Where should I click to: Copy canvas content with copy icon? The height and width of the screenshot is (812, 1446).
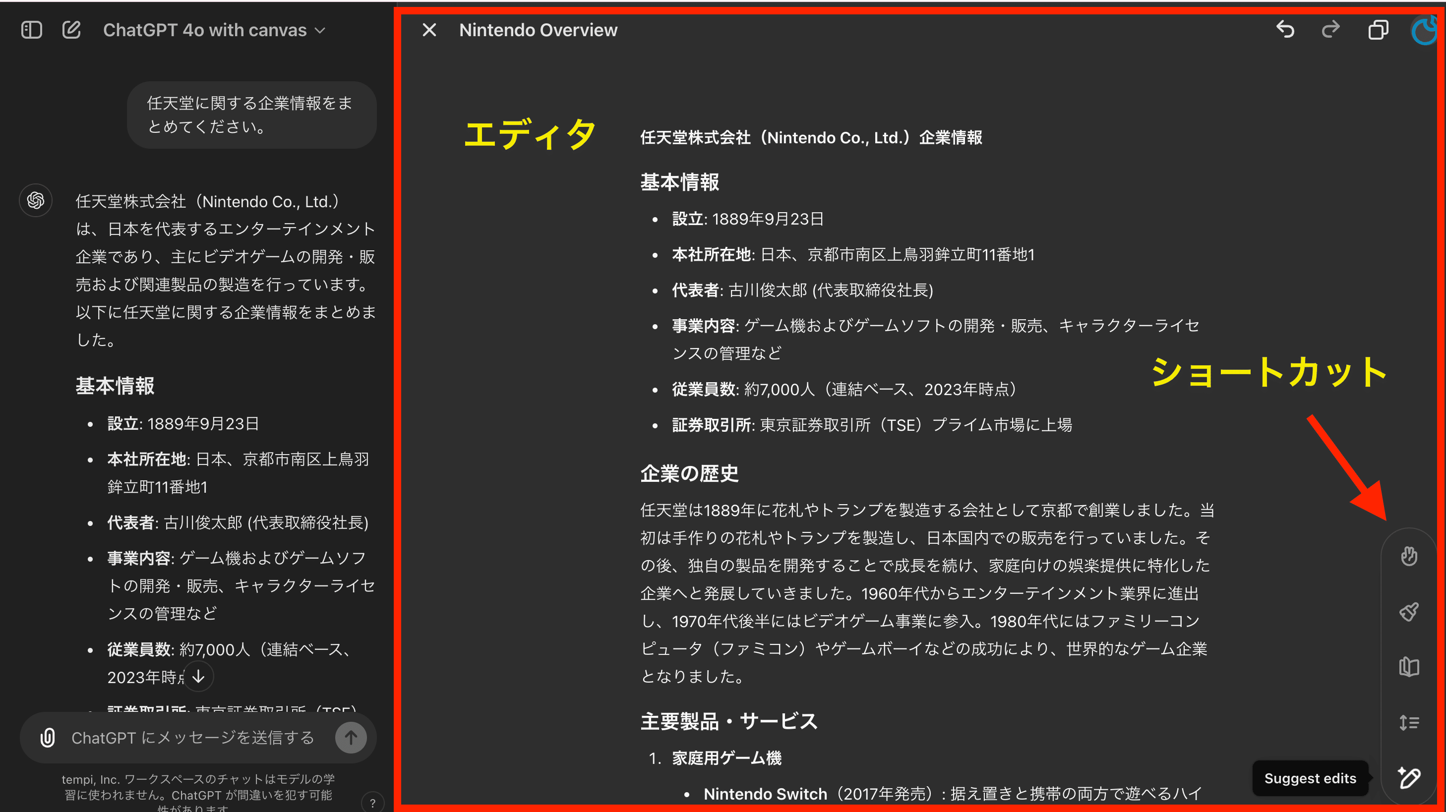pyautogui.click(x=1378, y=30)
